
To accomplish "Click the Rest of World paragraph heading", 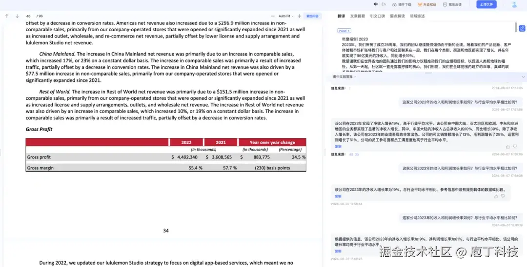I will tap(55, 92).
